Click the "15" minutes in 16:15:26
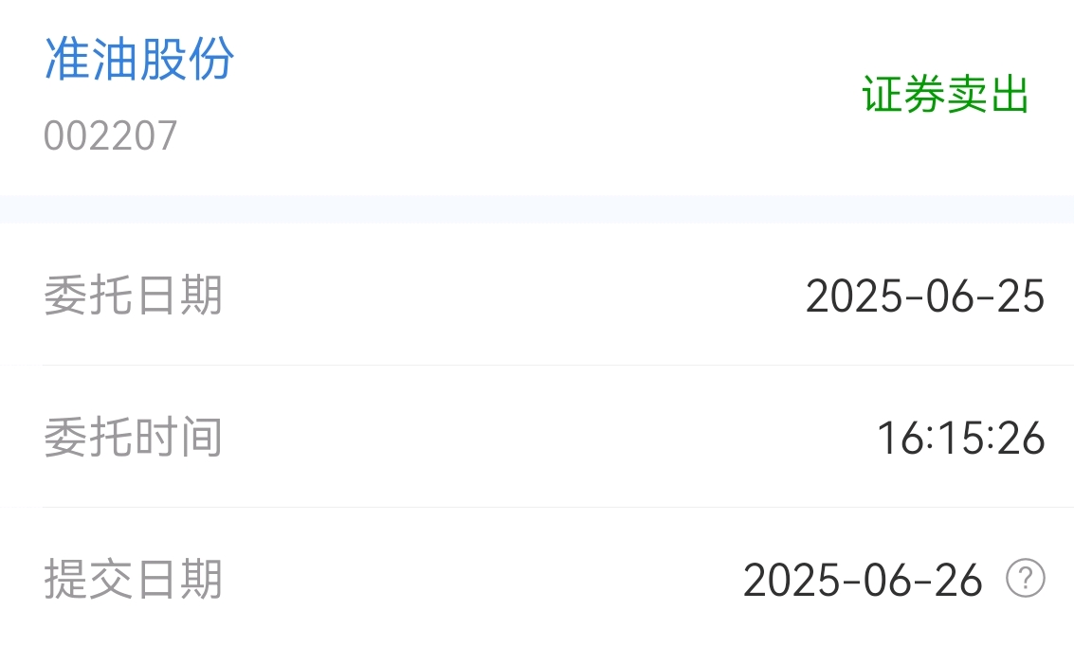 (961, 439)
